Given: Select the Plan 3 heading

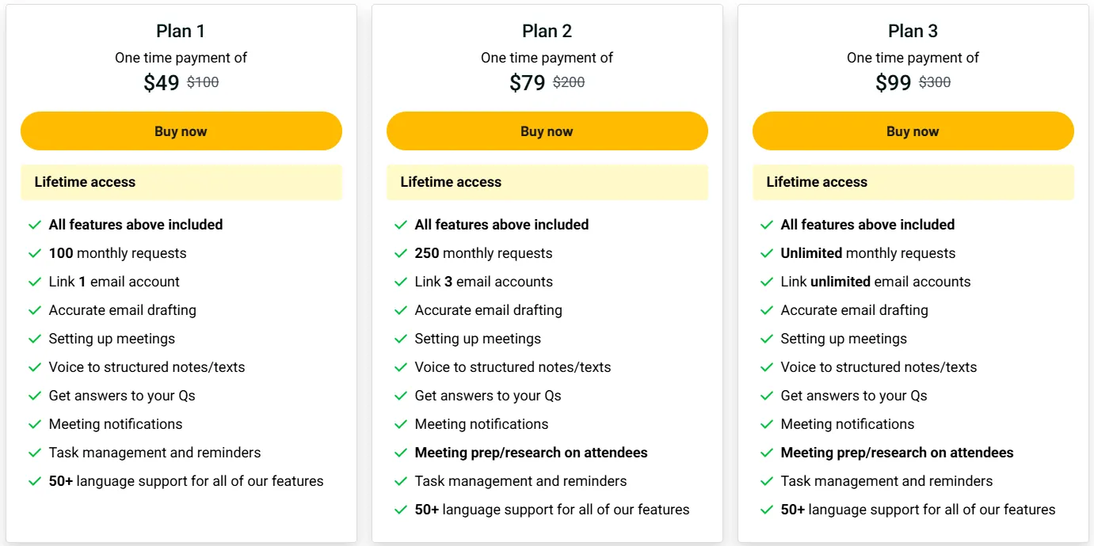Looking at the screenshot, I should point(913,31).
